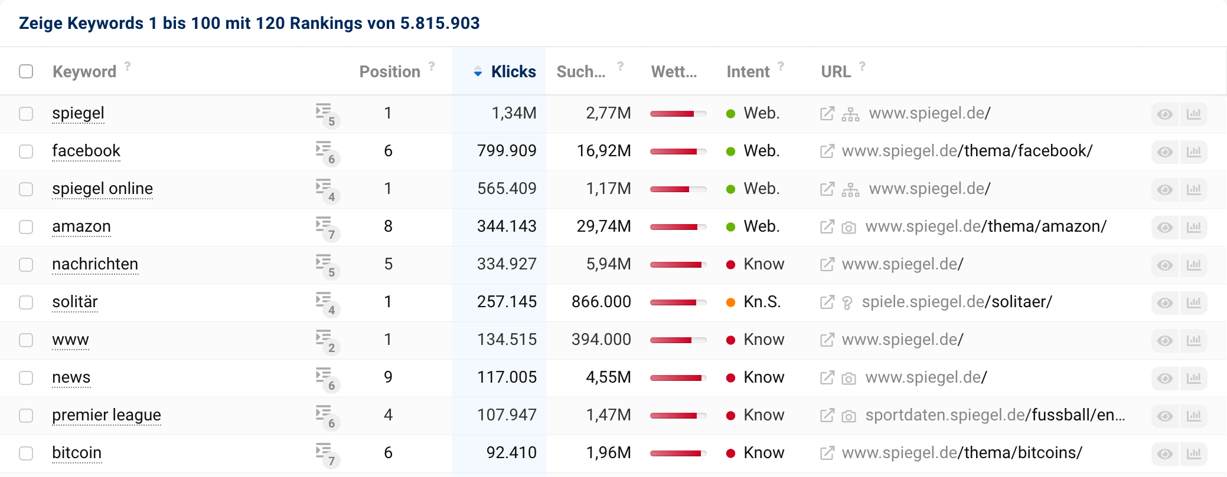Open SERP features list for premier league
1227x477 pixels.
[325, 416]
